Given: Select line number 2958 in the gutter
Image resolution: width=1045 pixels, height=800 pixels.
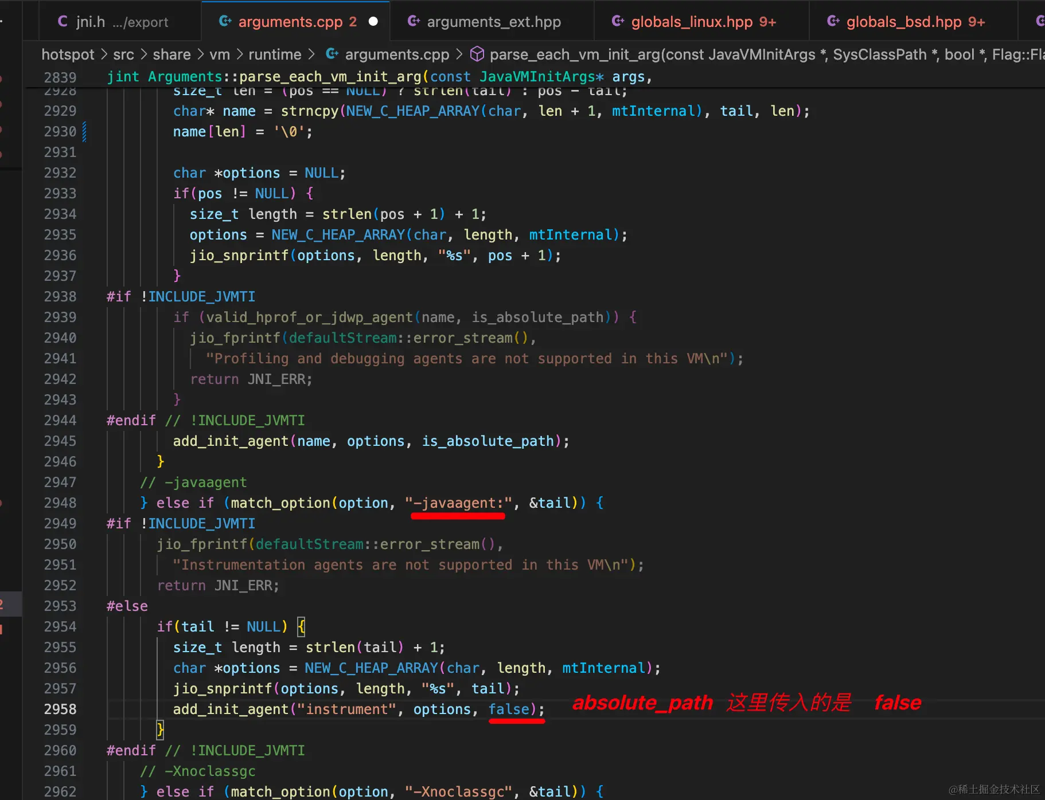Looking at the screenshot, I should [x=60, y=709].
